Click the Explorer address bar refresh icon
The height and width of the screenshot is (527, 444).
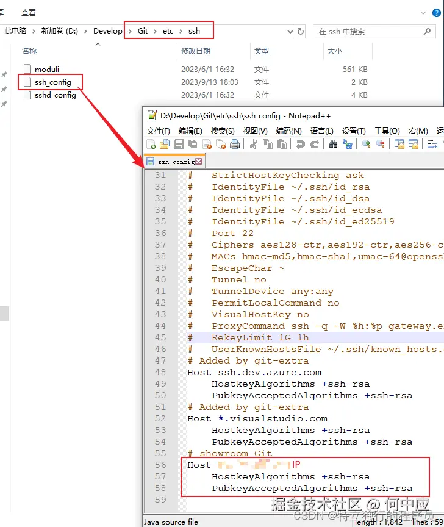[301, 31]
